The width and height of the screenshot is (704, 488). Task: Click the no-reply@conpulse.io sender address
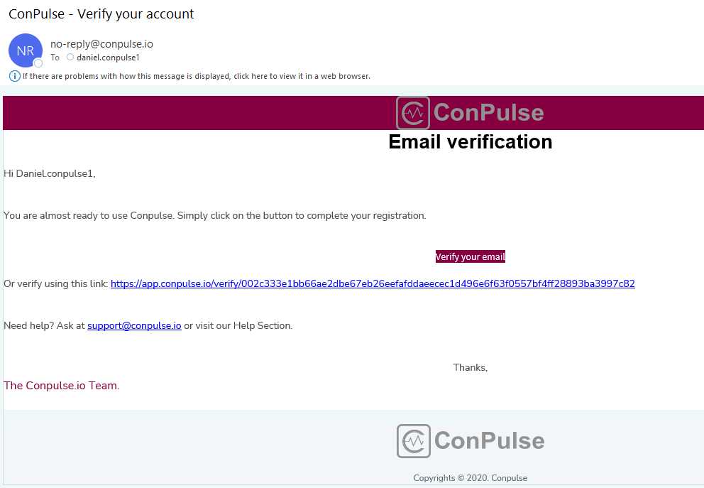(101, 44)
